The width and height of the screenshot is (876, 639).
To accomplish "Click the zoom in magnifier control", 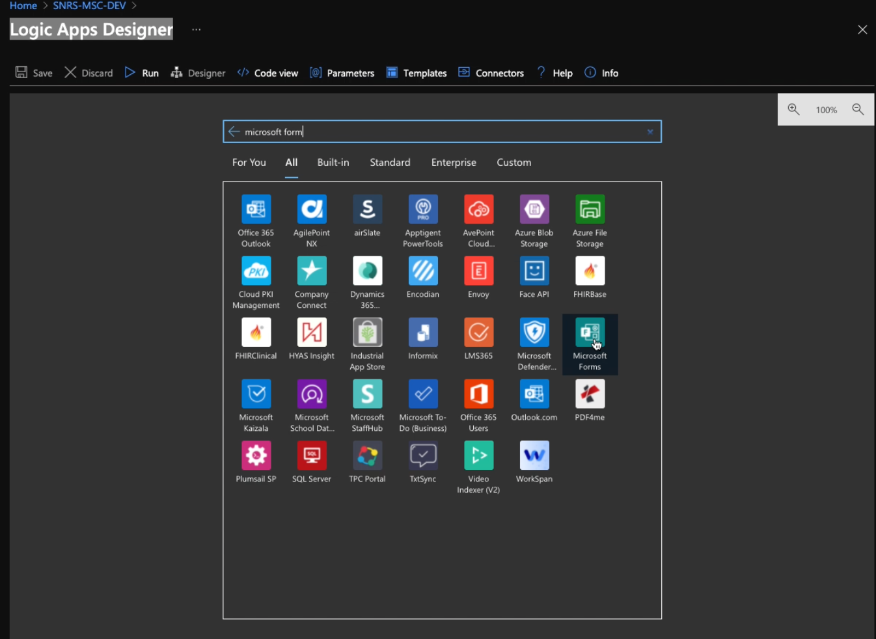I will coord(794,109).
